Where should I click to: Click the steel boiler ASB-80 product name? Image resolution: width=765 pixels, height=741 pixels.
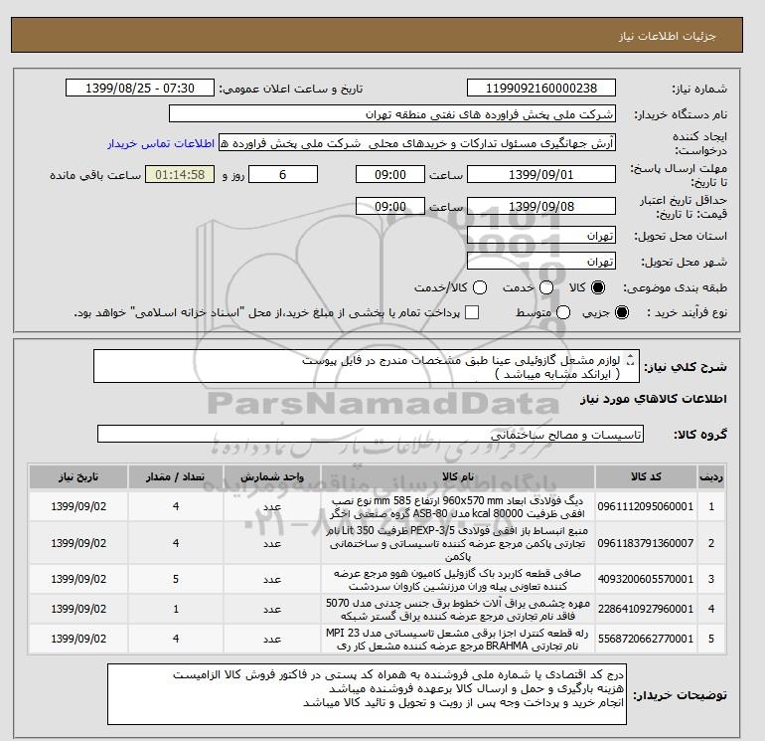coord(458,507)
